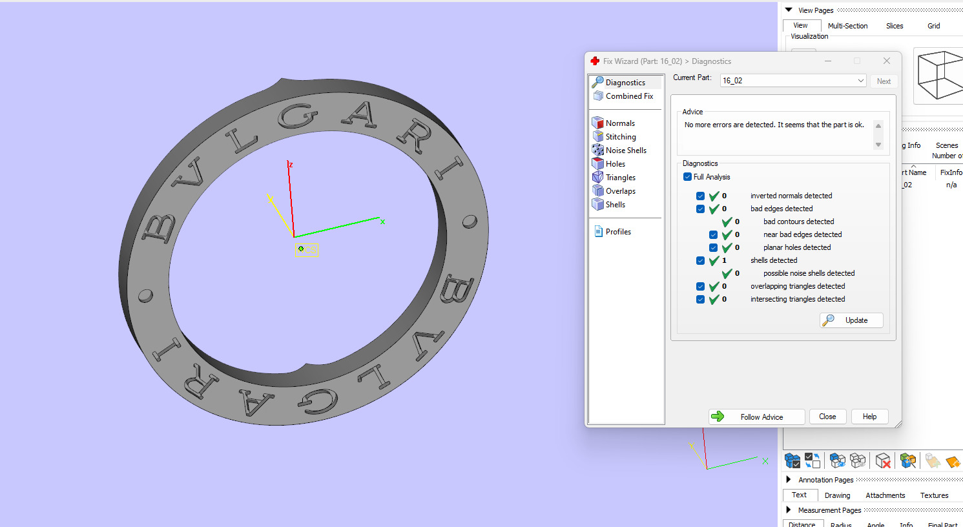The image size is (963, 527).
Task: Click the disabled Next button
Action: coord(884,81)
